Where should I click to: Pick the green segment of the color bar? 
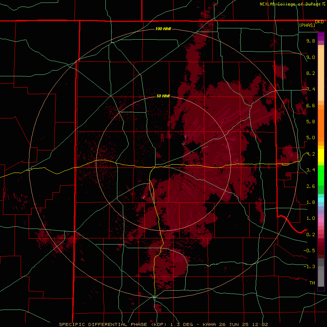321,175
